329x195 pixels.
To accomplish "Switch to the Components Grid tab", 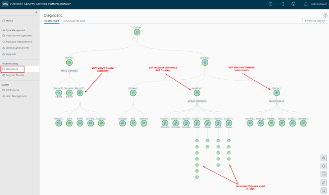I will tap(74, 21).
